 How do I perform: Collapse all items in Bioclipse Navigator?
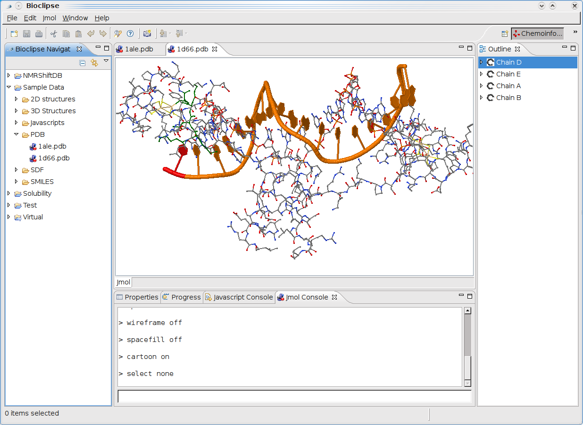click(x=83, y=63)
